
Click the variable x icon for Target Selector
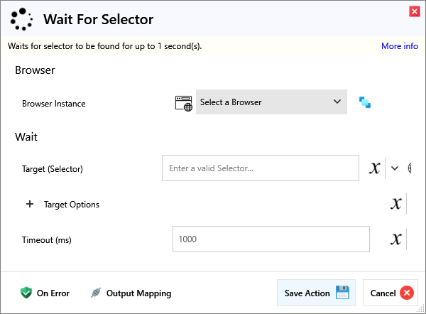tap(375, 168)
